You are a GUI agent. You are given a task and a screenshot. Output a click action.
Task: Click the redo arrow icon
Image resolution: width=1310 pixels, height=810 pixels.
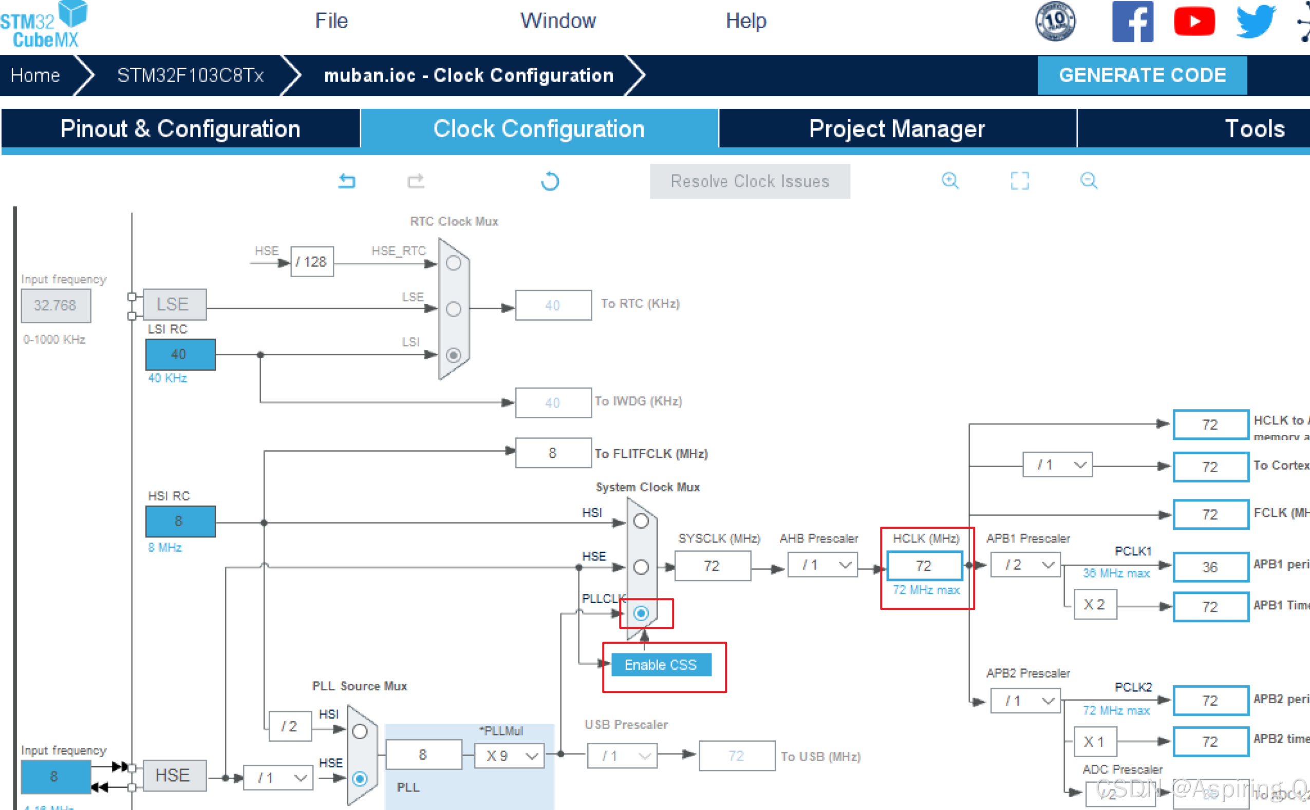click(x=416, y=181)
